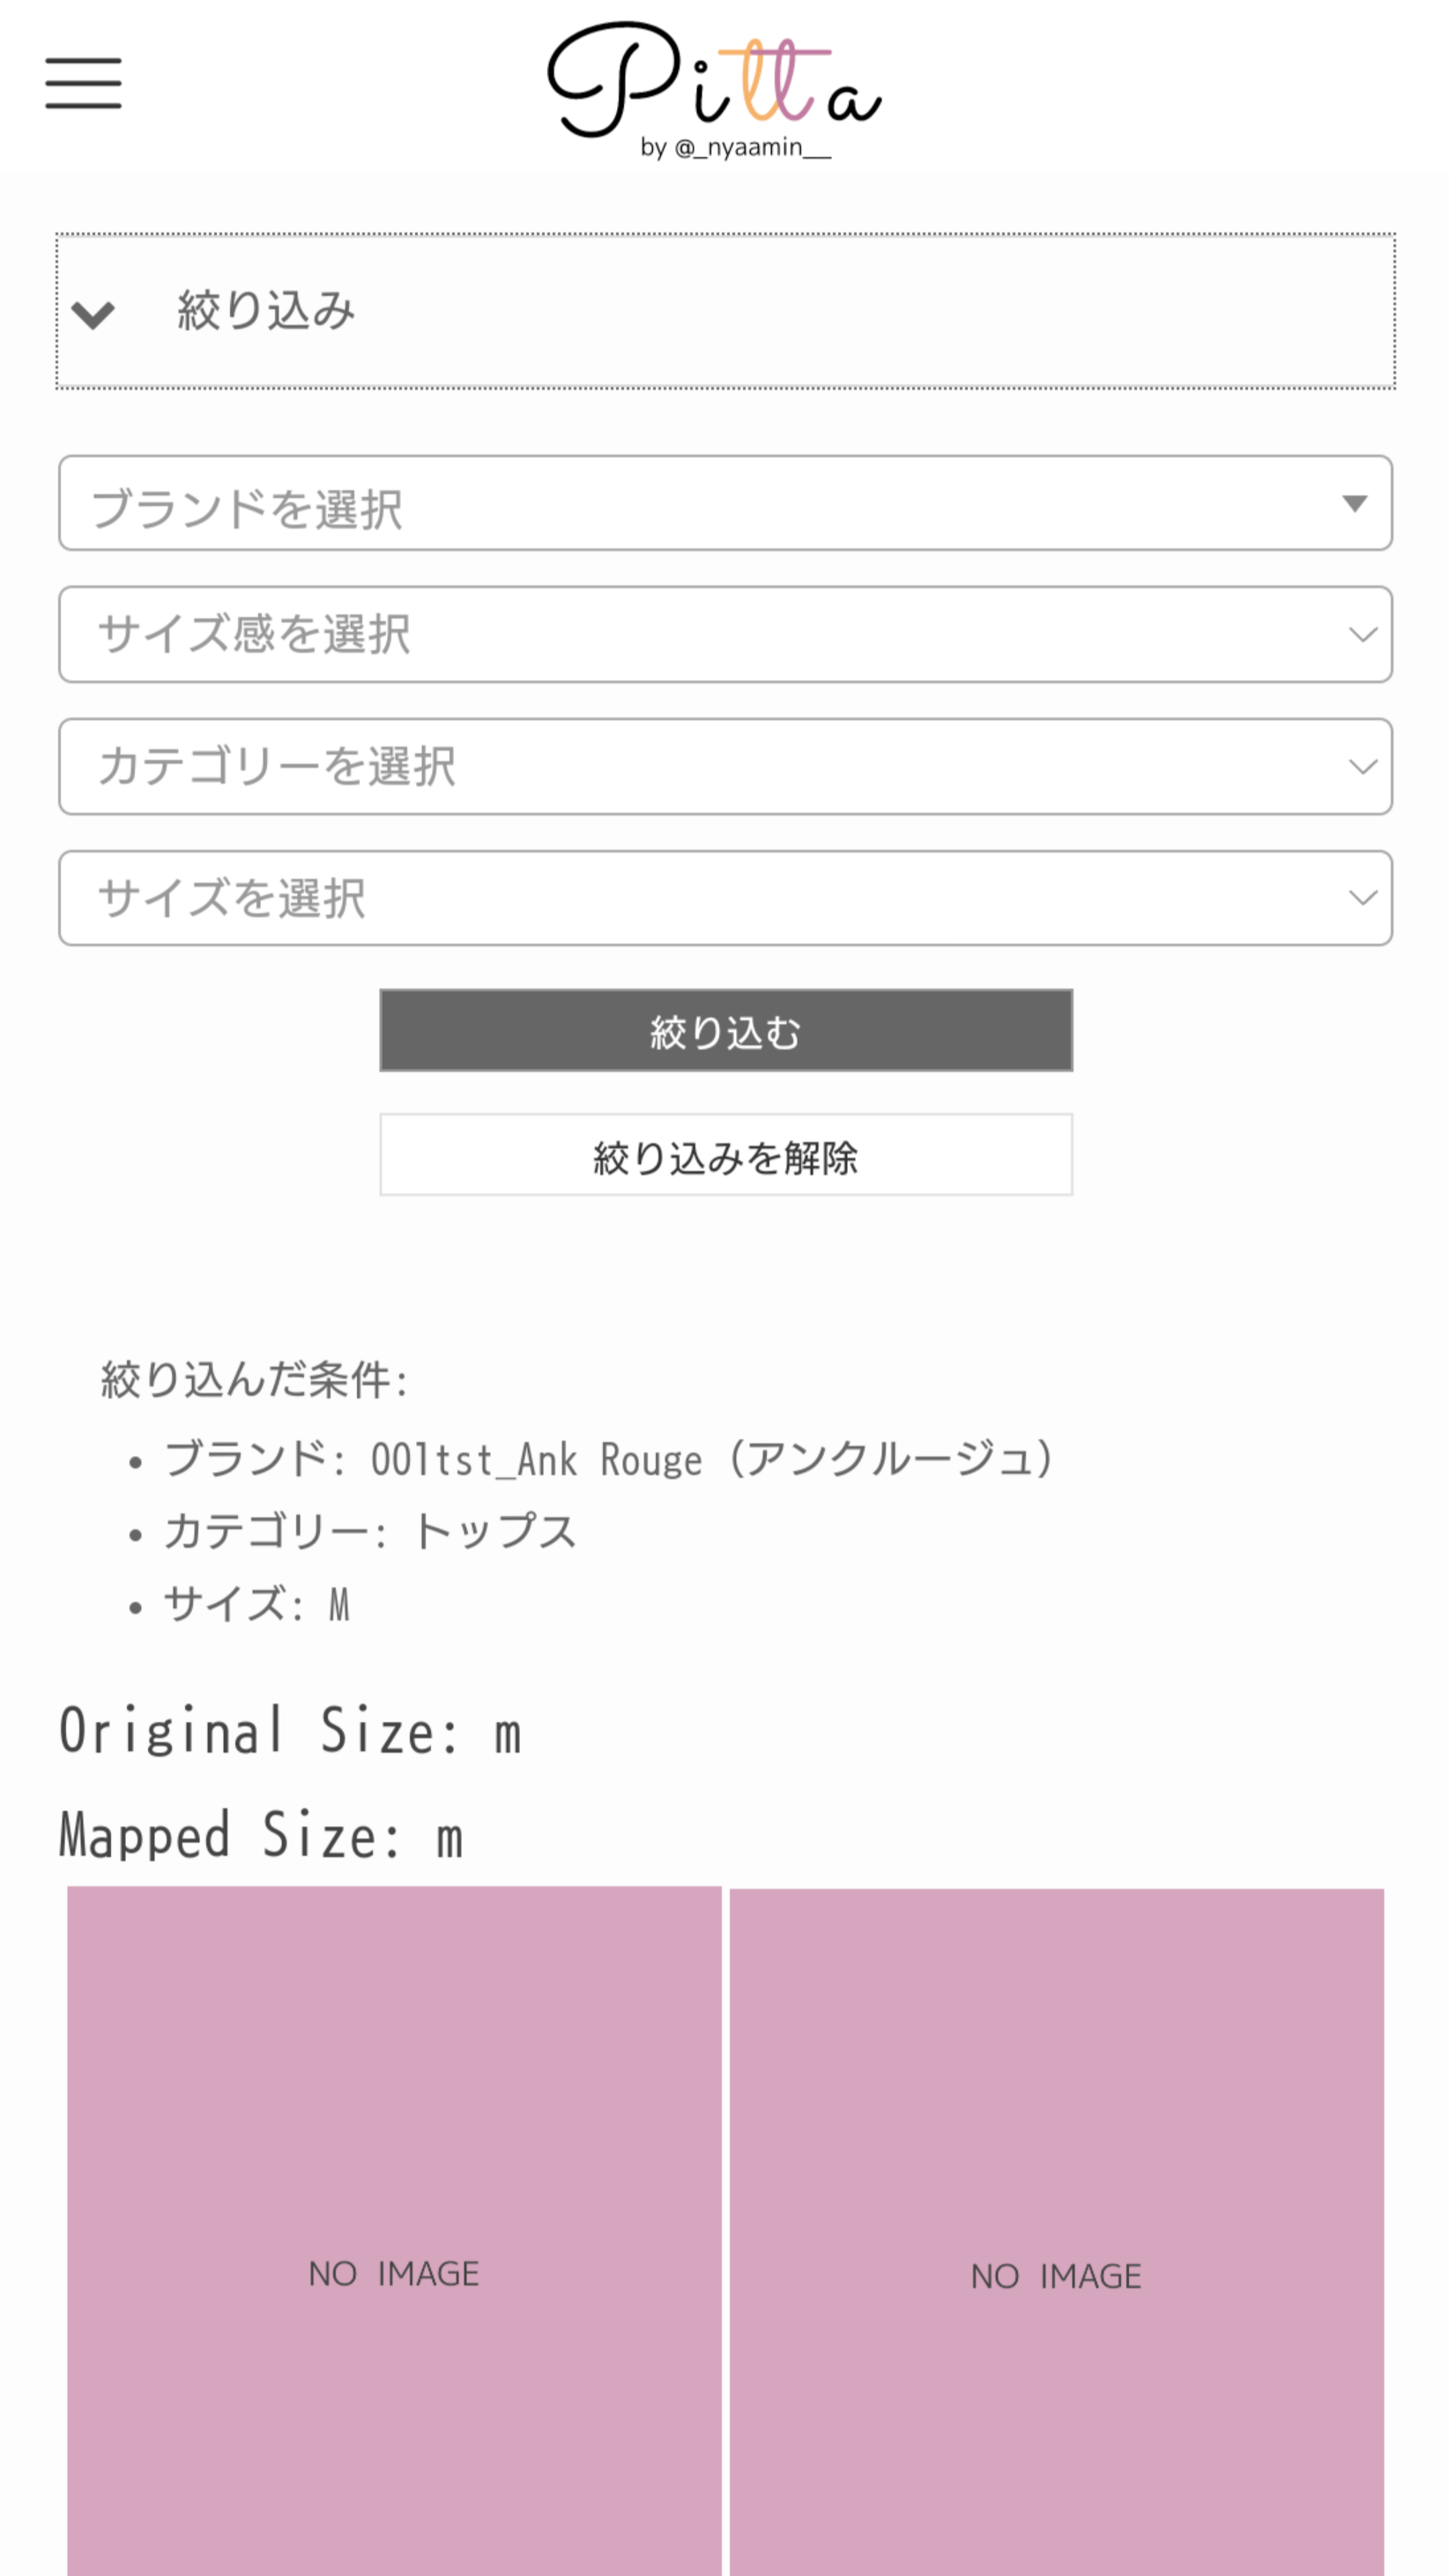
Task: Click the by @_nyaamin__ text under logo
Action: pyautogui.click(x=735, y=148)
